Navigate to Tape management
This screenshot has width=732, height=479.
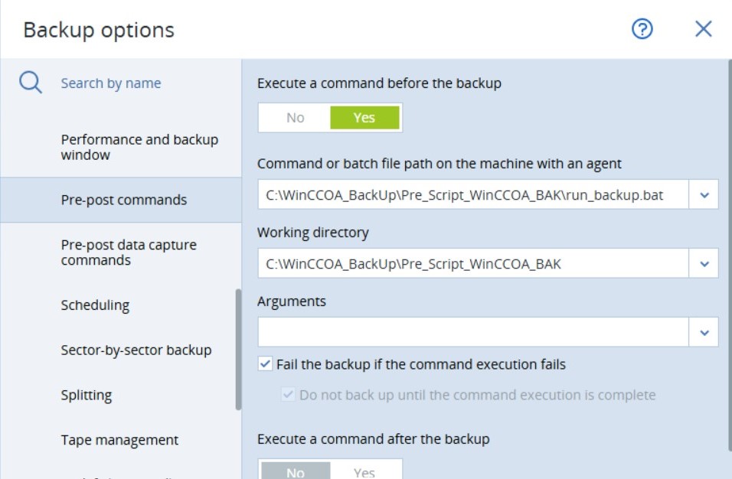(119, 440)
